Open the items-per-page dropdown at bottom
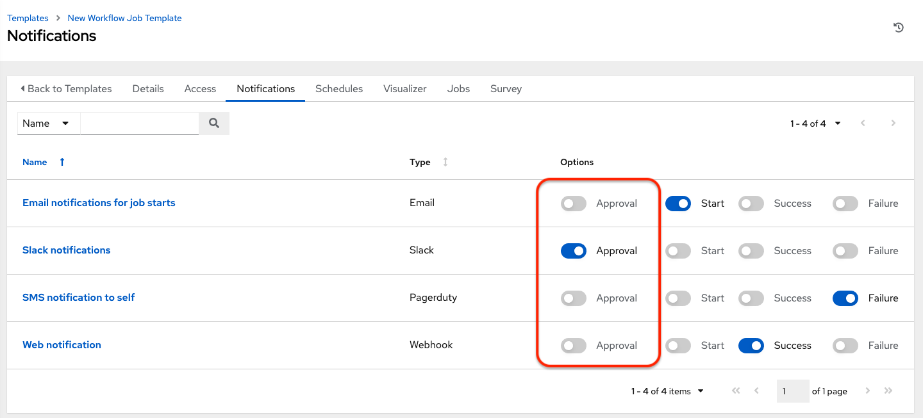 701,390
